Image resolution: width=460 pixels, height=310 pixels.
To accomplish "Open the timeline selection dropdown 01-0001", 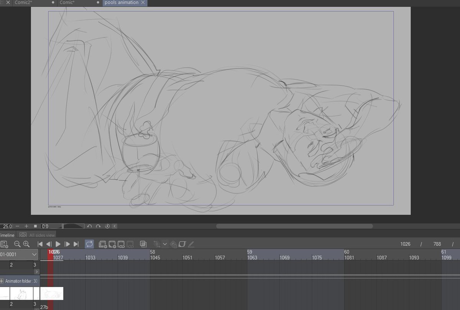I will point(20,255).
